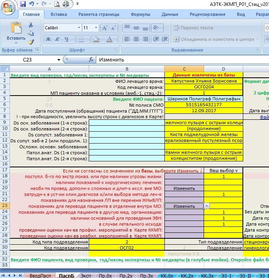The height and width of the screenshot is (278, 269).
Task: Switch to Разметка страницы tab
Action: tap(99, 14)
